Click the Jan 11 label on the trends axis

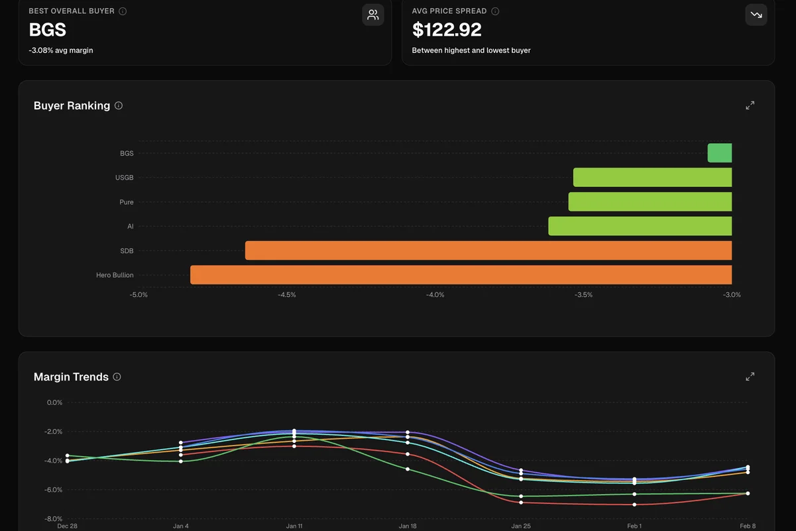click(x=294, y=526)
